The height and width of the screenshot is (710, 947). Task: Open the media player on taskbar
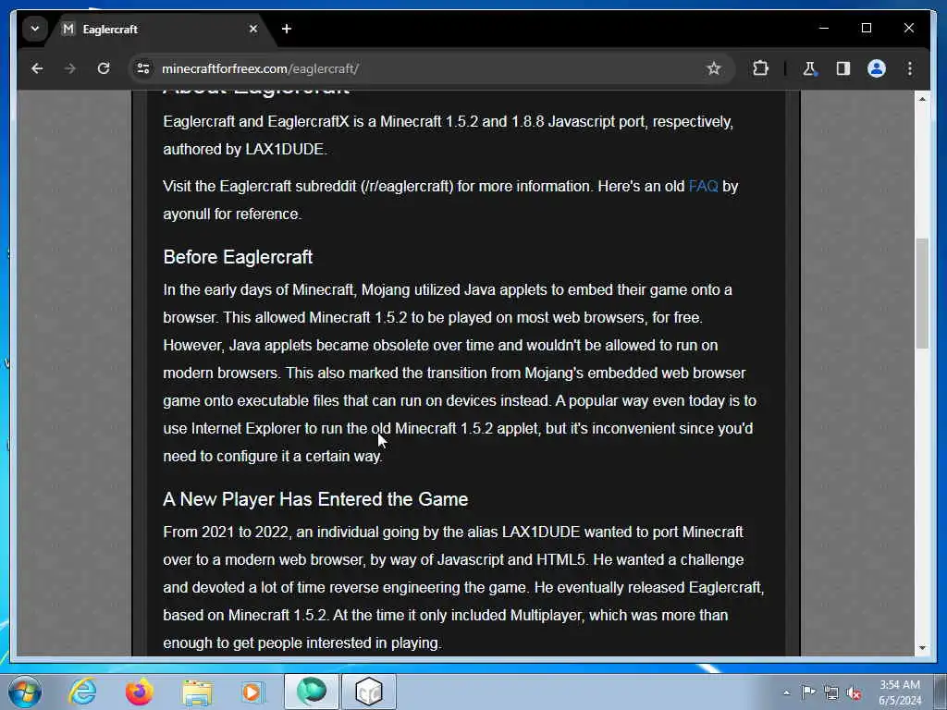(252, 692)
